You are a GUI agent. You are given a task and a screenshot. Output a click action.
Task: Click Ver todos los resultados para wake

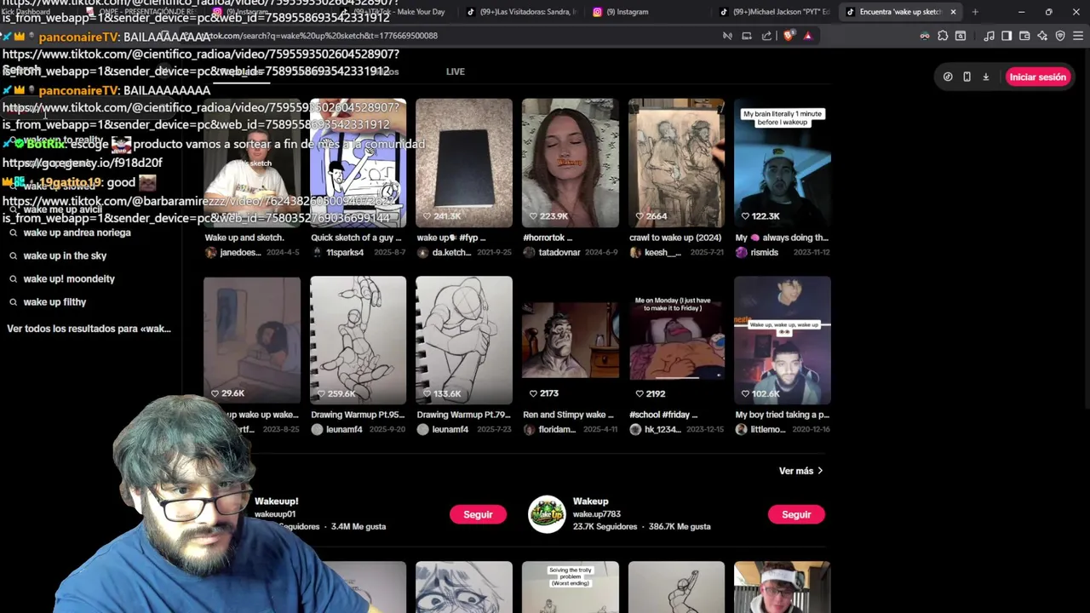point(89,329)
